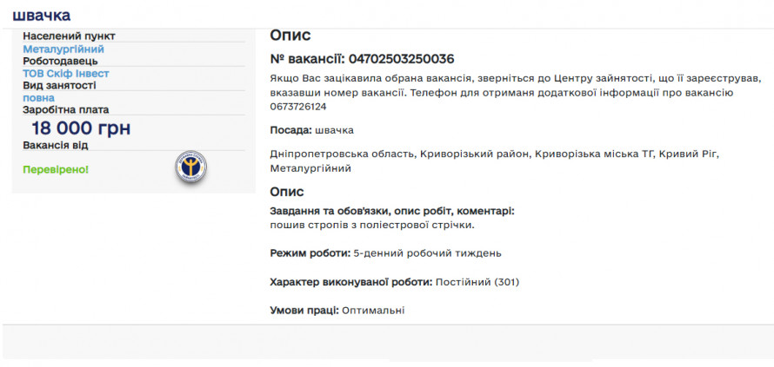This screenshot has width=774, height=367.
Task: Click the Умови праці: Оптимальні line
Action: [x=337, y=310]
